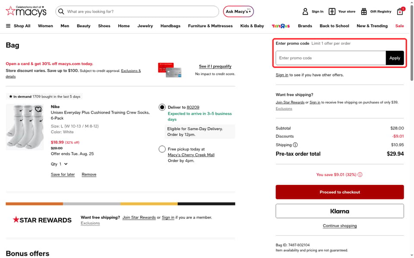Viewport: 414px width, 258px height.
Task: Click the Enter promo code field
Action: [331, 58]
